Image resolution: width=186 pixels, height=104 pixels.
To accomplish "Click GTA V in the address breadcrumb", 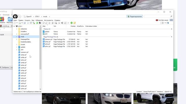I will click(37, 16).
